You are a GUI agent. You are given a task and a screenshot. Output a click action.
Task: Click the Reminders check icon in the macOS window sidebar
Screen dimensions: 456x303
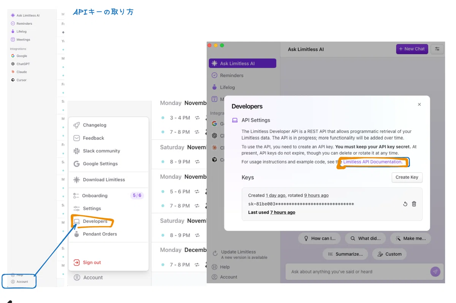215,75
